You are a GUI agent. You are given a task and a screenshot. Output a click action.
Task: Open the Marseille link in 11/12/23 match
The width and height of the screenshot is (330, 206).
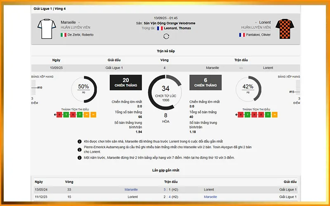pos(210,197)
